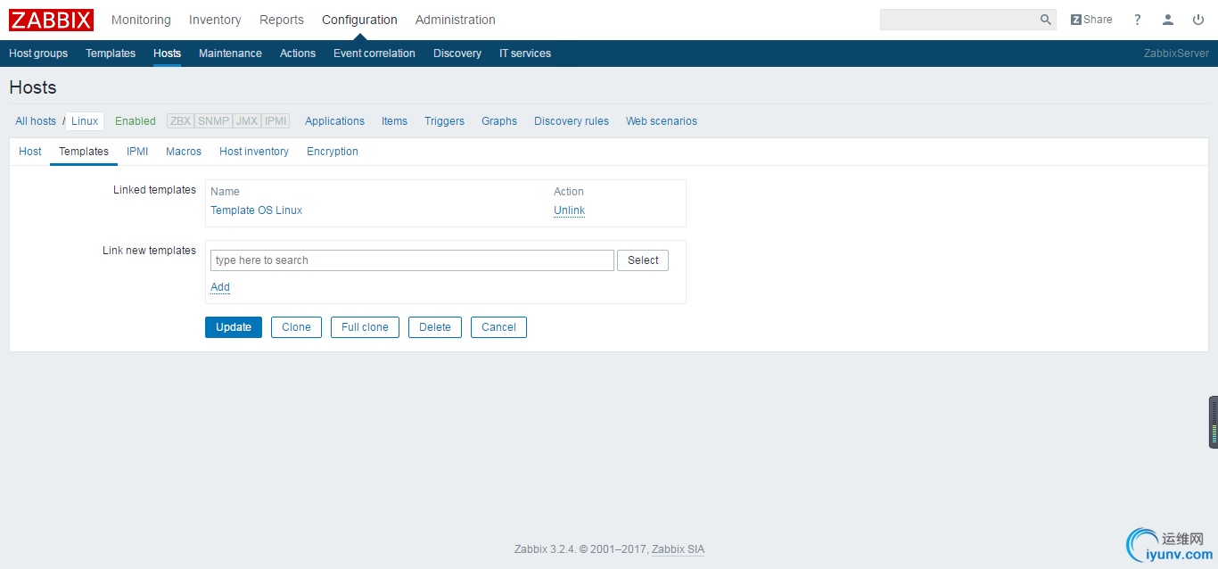Viewport: 1218px width, 569px height.
Task: Open the Web scenarios link
Action: pos(662,121)
